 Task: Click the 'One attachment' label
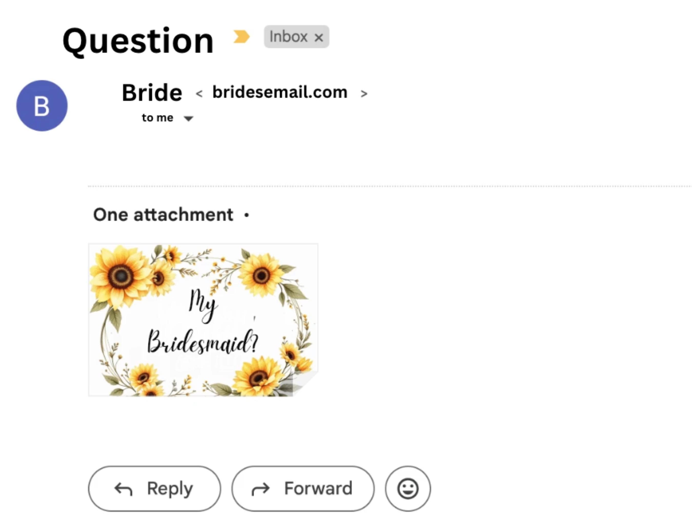[163, 215]
